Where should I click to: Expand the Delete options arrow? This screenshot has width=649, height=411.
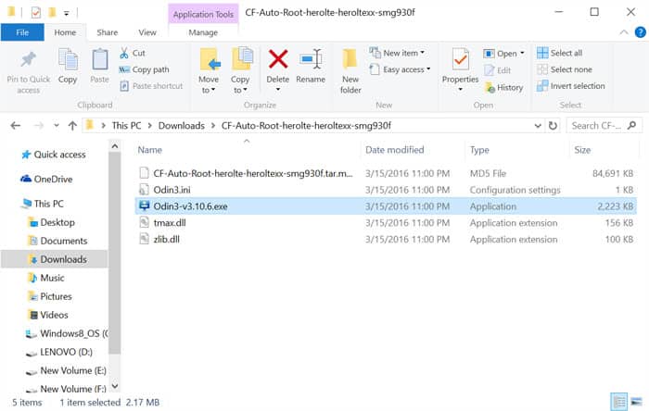278,89
